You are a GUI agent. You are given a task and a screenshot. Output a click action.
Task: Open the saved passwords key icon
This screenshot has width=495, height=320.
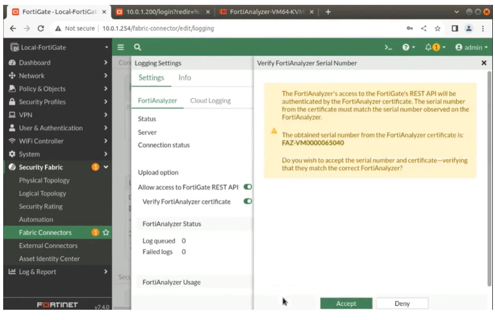(x=410, y=29)
